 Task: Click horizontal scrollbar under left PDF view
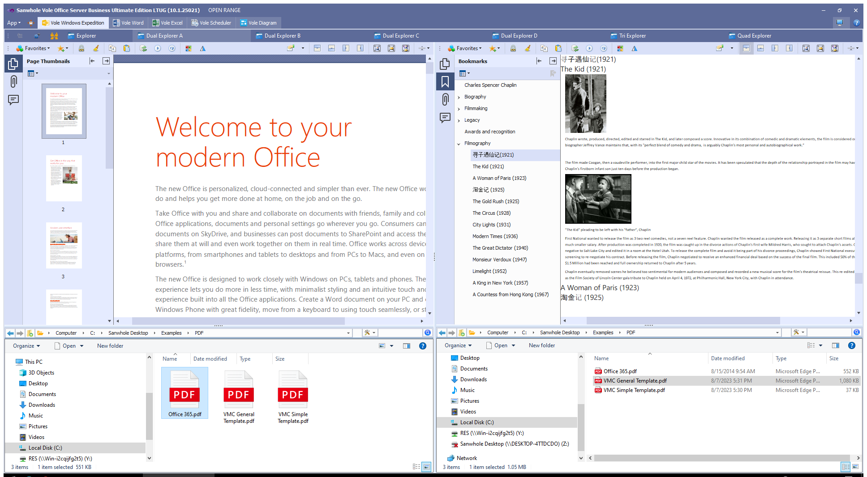click(238, 321)
